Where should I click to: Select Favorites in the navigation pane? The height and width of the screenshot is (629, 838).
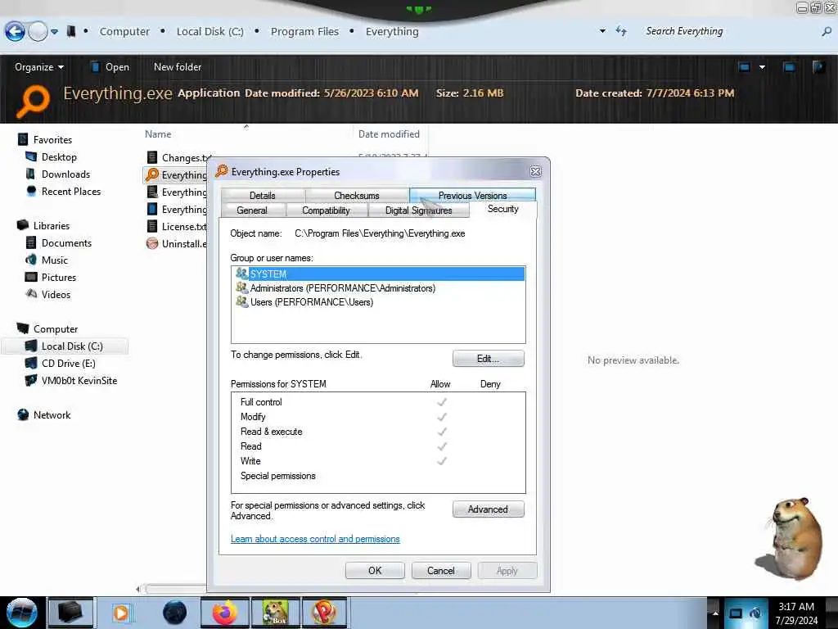pos(52,139)
